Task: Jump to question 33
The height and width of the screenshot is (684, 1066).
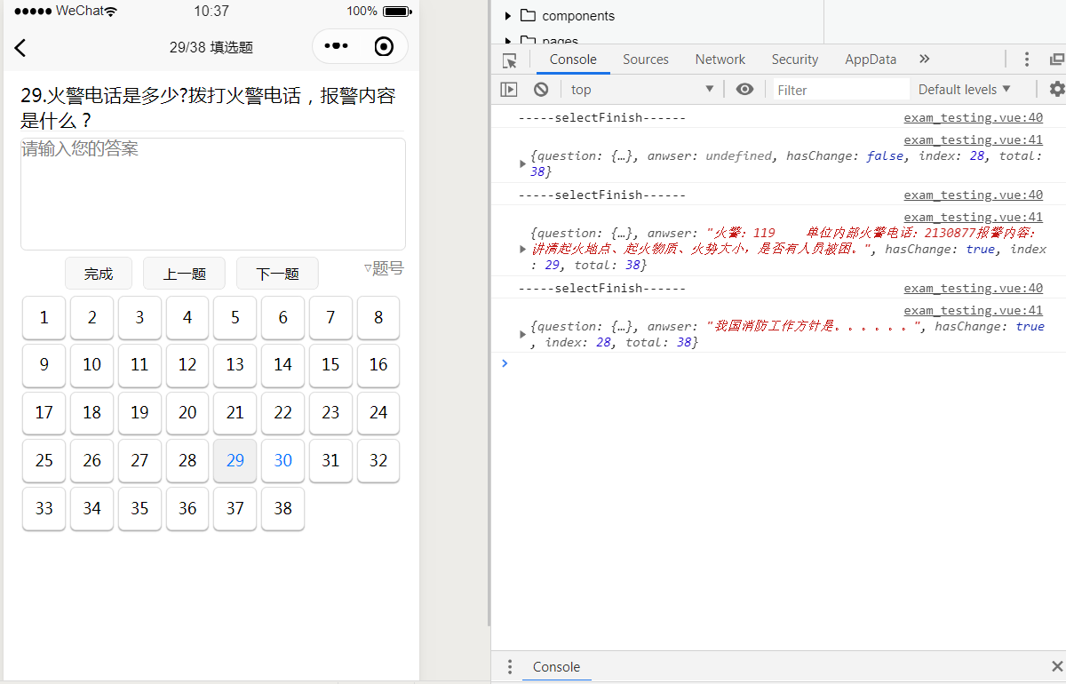Action: click(x=44, y=509)
